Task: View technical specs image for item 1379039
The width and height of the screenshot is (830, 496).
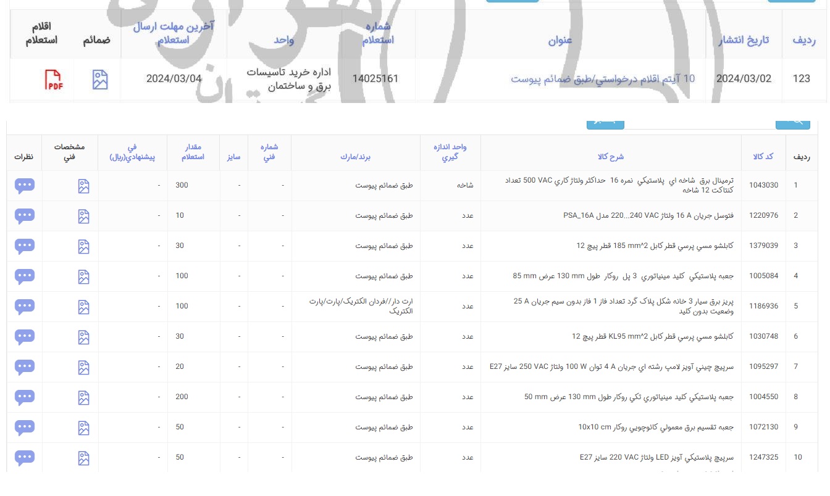Action: [84, 246]
